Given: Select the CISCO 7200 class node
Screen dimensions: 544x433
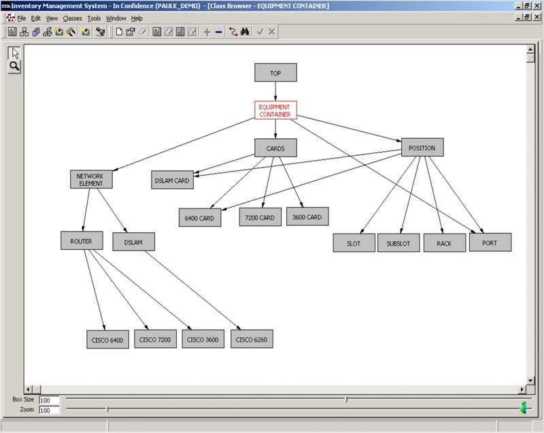Looking at the screenshot, I should tap(155, 339).
